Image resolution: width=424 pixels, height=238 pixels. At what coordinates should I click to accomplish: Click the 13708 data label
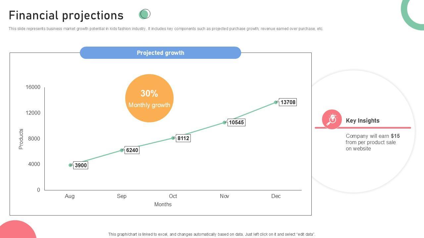pyautogui.click(x=288, y=102)
